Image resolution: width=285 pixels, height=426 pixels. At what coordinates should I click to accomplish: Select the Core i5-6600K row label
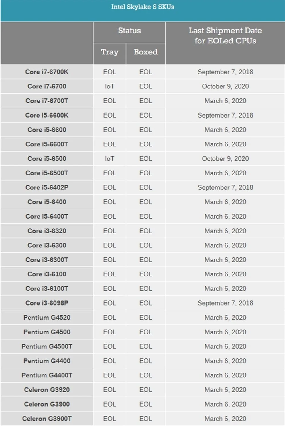point(47,115)
